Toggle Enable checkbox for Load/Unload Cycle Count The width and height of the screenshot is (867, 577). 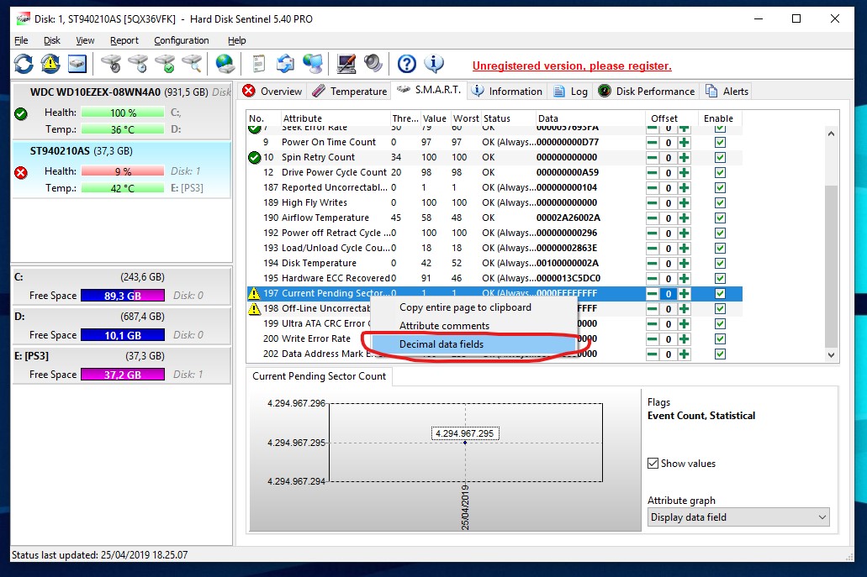(720, 248)
